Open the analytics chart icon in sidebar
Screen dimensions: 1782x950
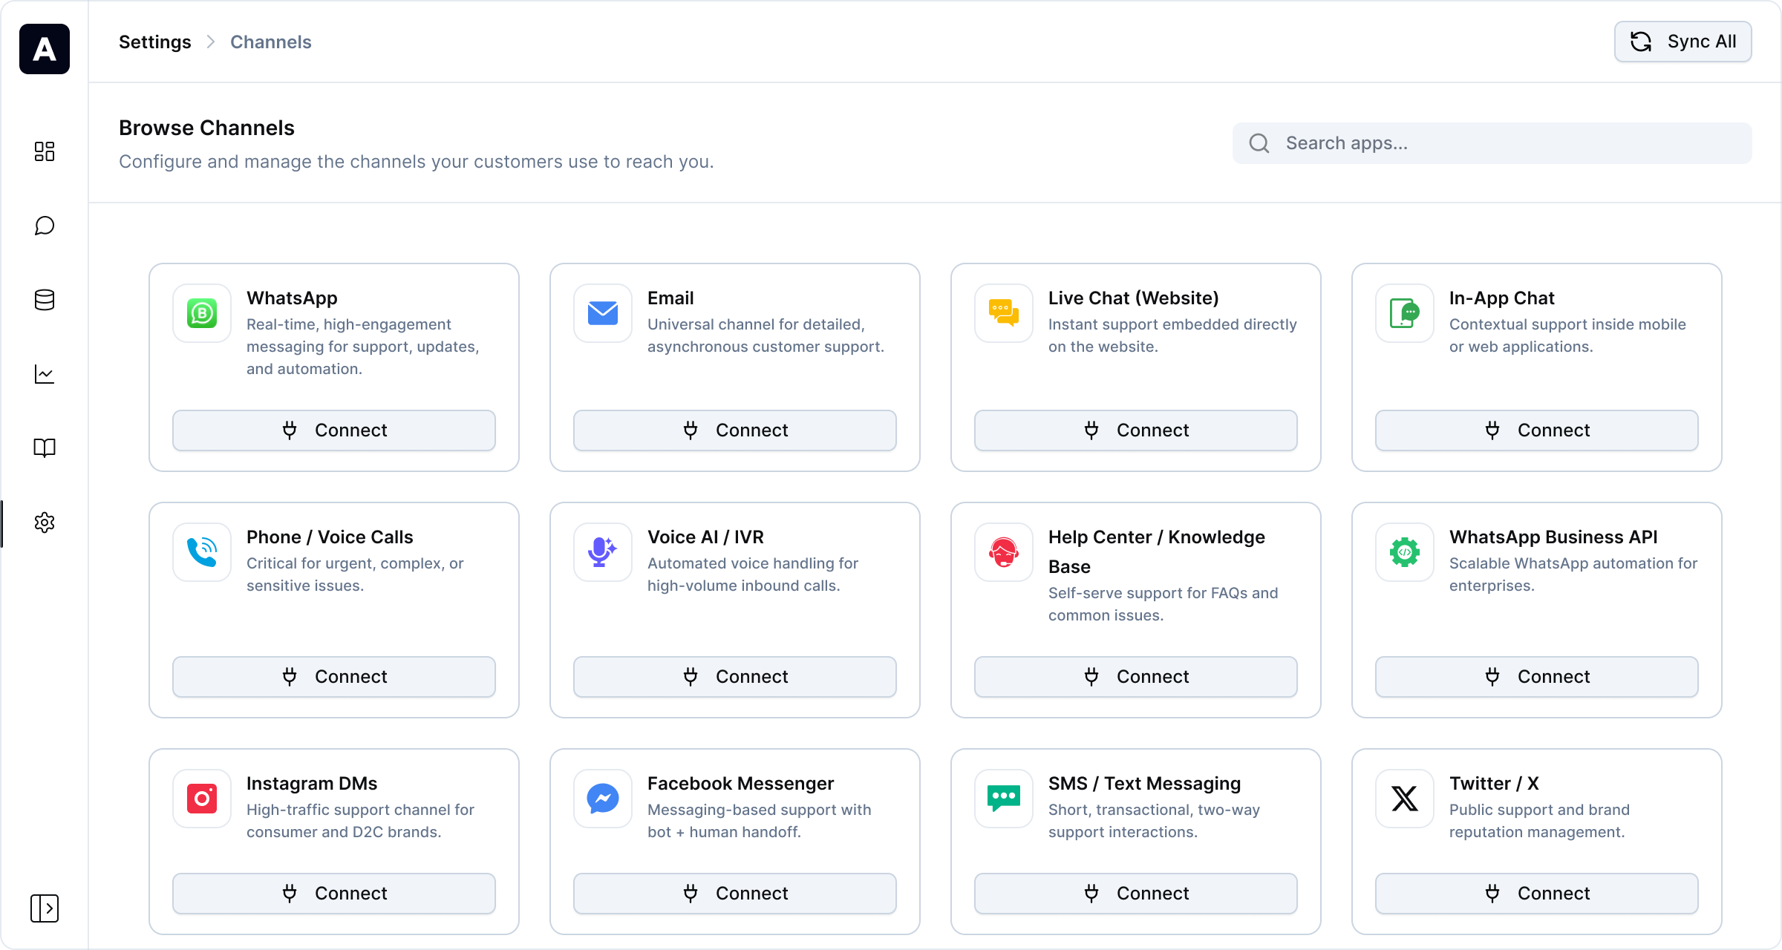click(45, 374)
